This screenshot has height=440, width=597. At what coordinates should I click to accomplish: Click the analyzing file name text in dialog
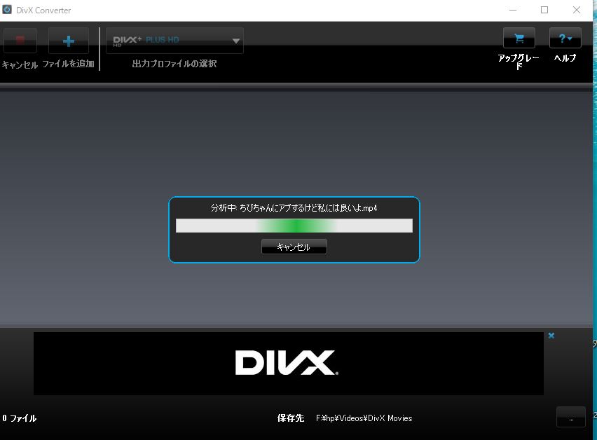click(x=294, y=208)
